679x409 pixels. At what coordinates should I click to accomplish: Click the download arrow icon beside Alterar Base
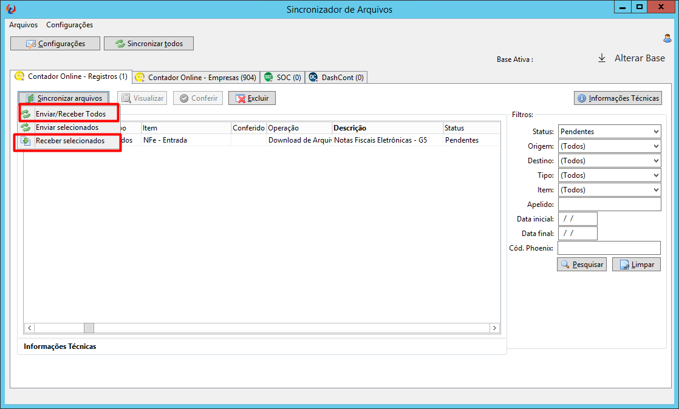[x=602, y=58]
